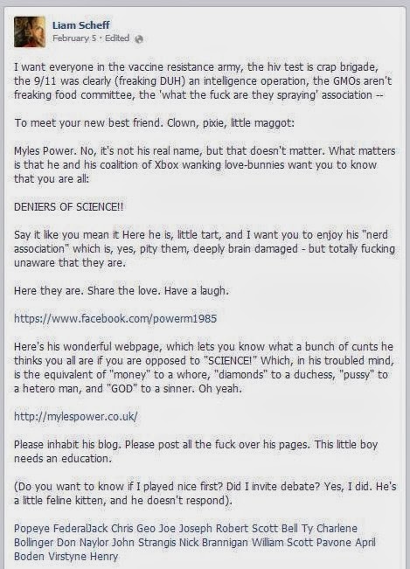Screen dimensions: 410x569
Task: Open the facebook.com/powerm1985 link
Action: 115,319
